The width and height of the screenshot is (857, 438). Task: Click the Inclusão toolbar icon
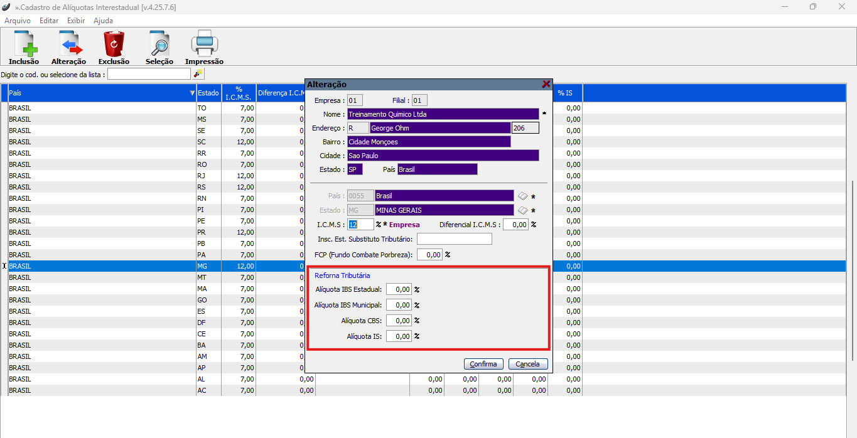pos(24,45)
